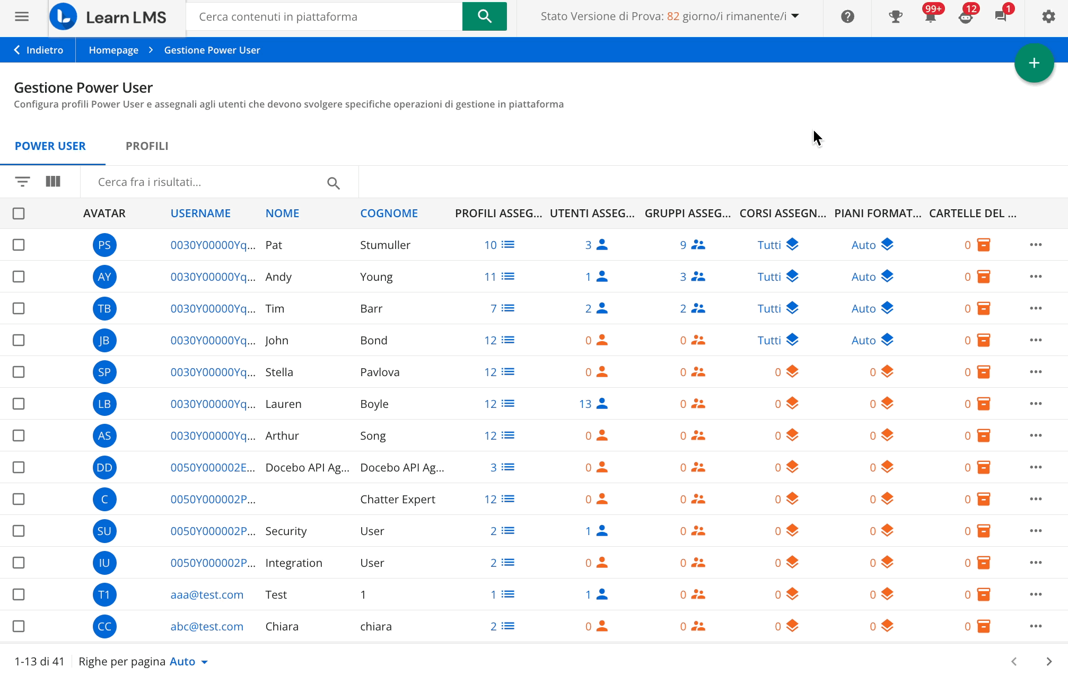This screenshot has height=676, width=1068.
Task: Open the hamburger main menu
Action: (22, 16)
